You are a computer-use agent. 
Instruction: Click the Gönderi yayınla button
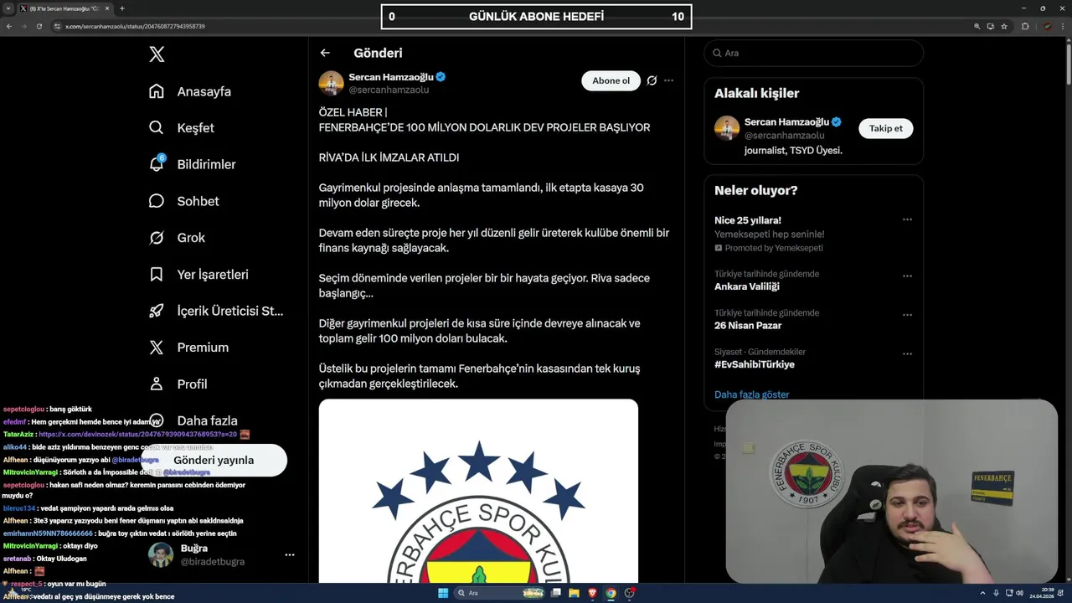tap(214, 460)
